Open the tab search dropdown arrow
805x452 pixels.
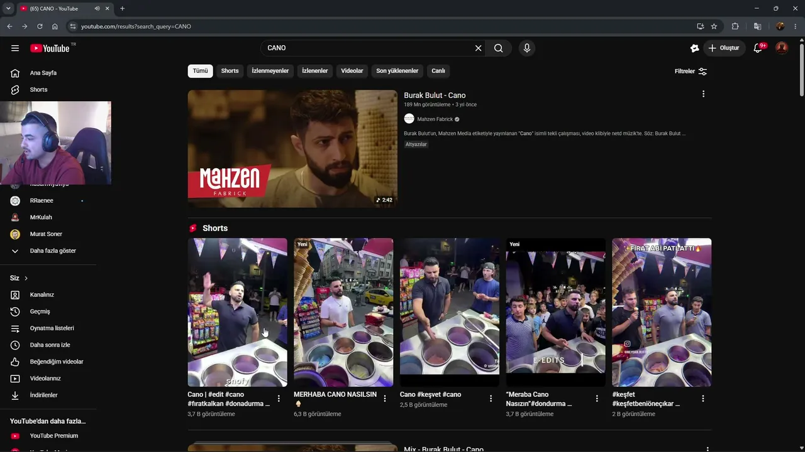pyautogui.click(x=8, y=9)
